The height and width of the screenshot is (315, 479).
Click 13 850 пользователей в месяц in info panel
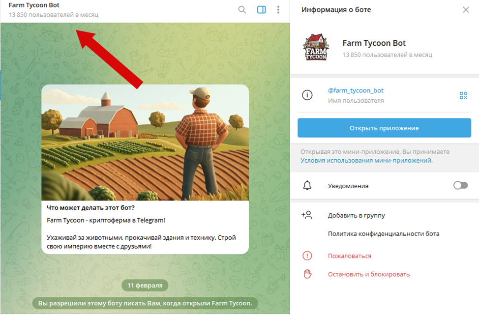pos(387,55)
